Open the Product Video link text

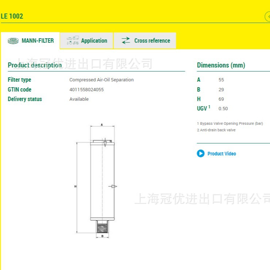(x=221, y=154)
